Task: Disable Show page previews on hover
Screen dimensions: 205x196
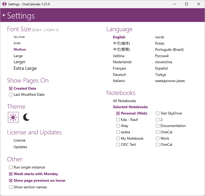Action: [11, 181]
